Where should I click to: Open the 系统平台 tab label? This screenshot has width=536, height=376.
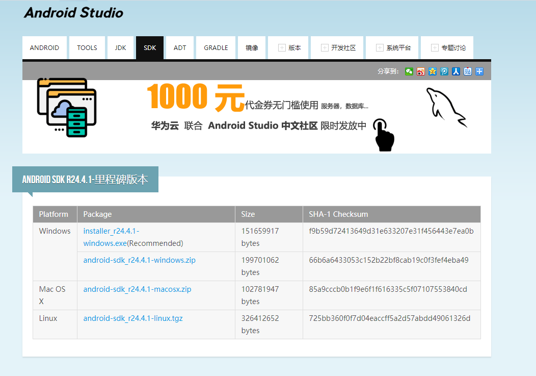coord(398,47)
